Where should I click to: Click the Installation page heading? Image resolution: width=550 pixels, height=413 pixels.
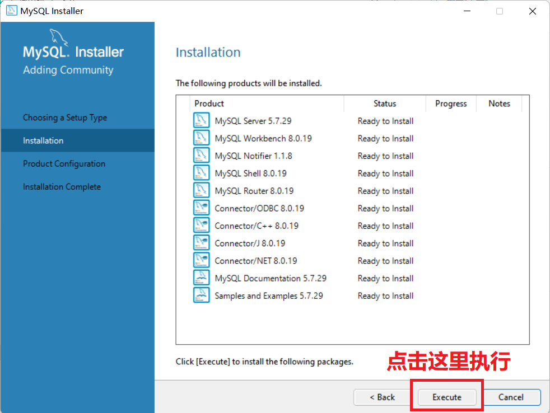pyautogui.click(x=208, y=52)
